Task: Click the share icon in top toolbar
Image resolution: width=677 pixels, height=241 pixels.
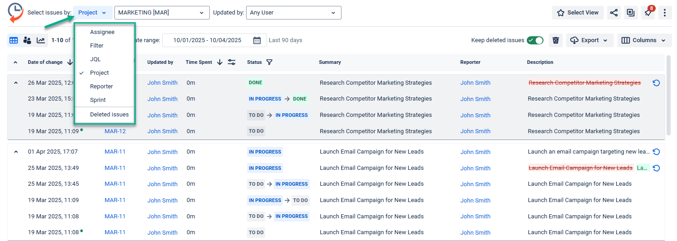Action: tap(614, 13)
